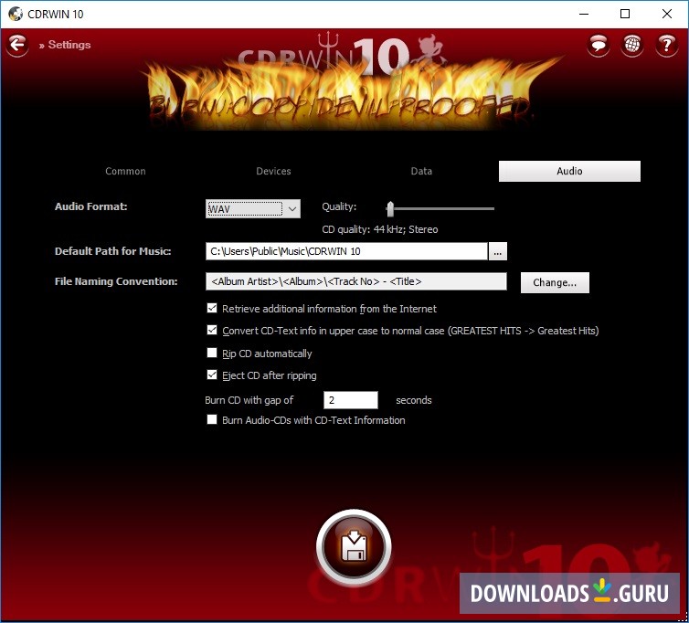Open the globe website icon
The image size is (689, 623).
(632, 45)
